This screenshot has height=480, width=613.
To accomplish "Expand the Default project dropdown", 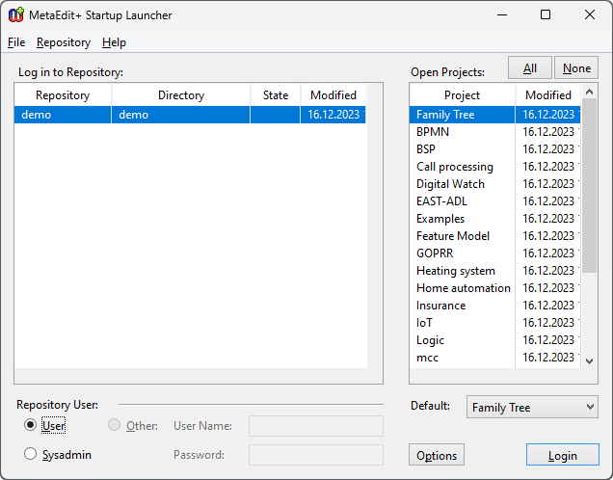I will point(532,408).
